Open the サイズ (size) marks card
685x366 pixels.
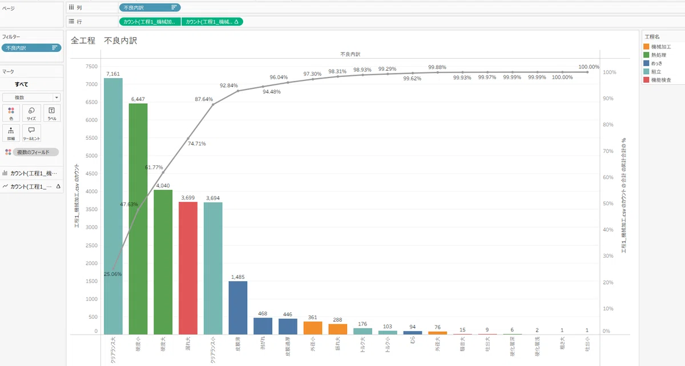click(31, 113)
